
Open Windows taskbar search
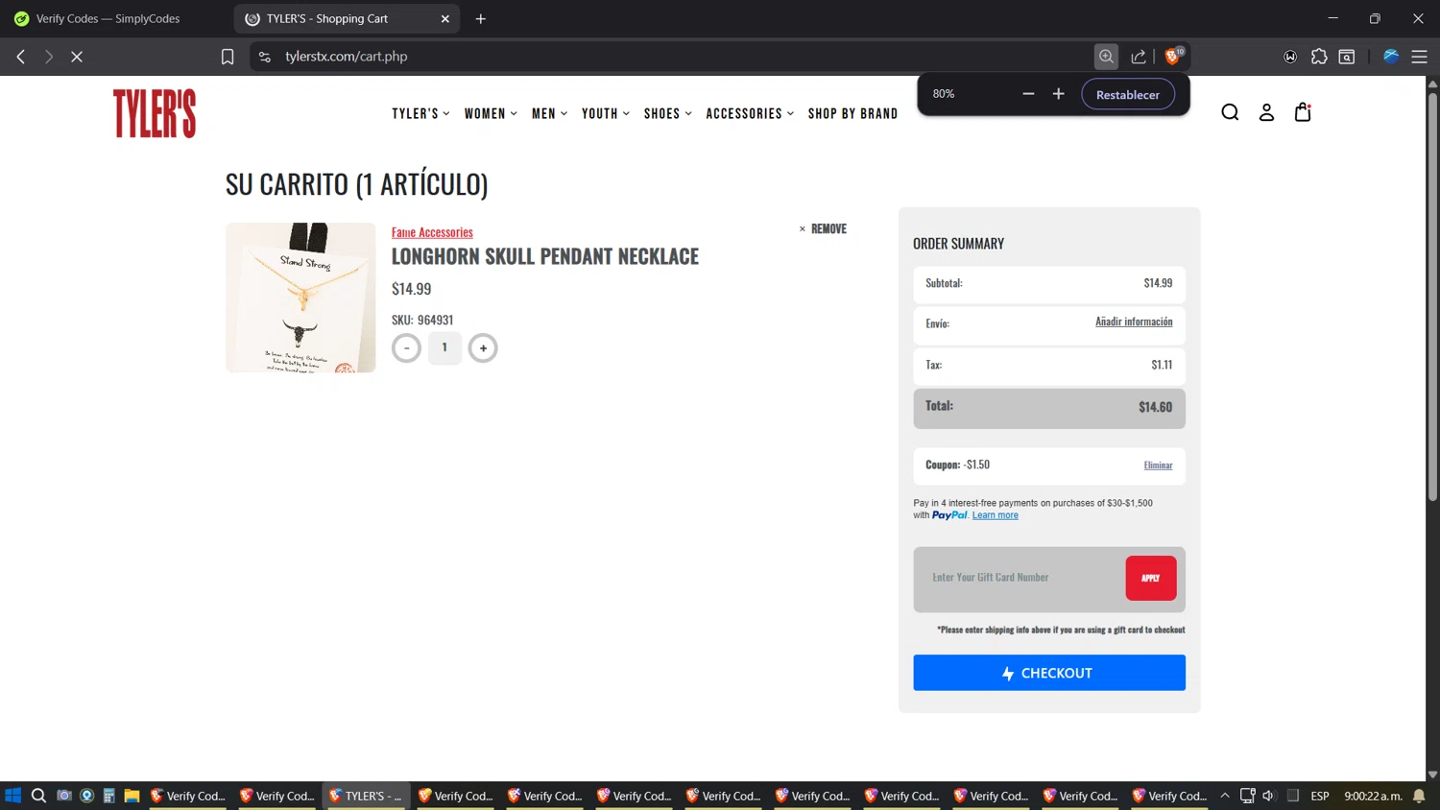pyautogui.click(x=38, y=796)
